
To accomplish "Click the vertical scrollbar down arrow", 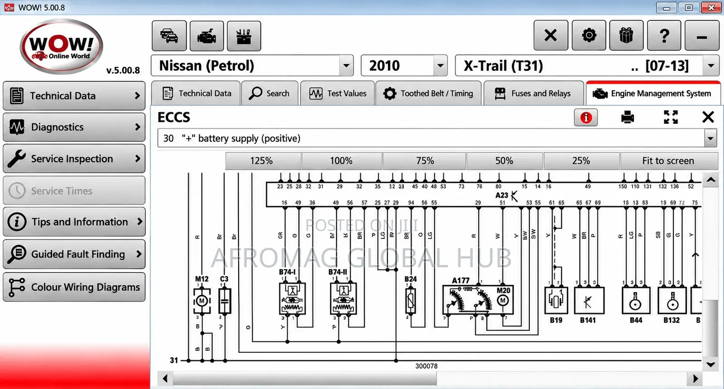I will point(711,365).
